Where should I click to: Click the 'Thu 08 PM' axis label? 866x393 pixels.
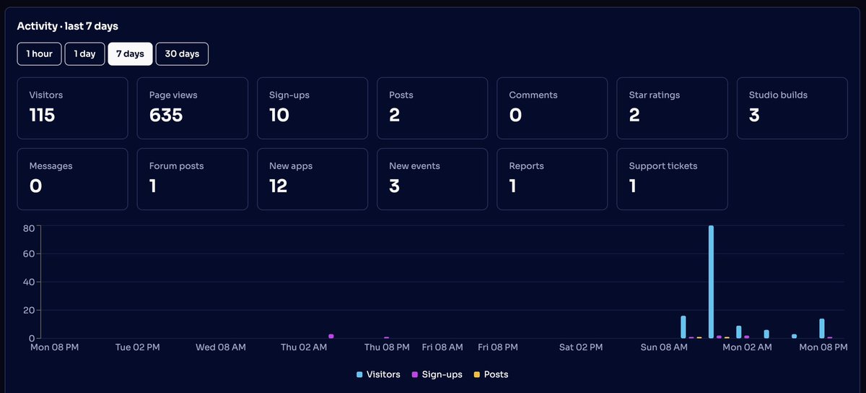point(387,347)
